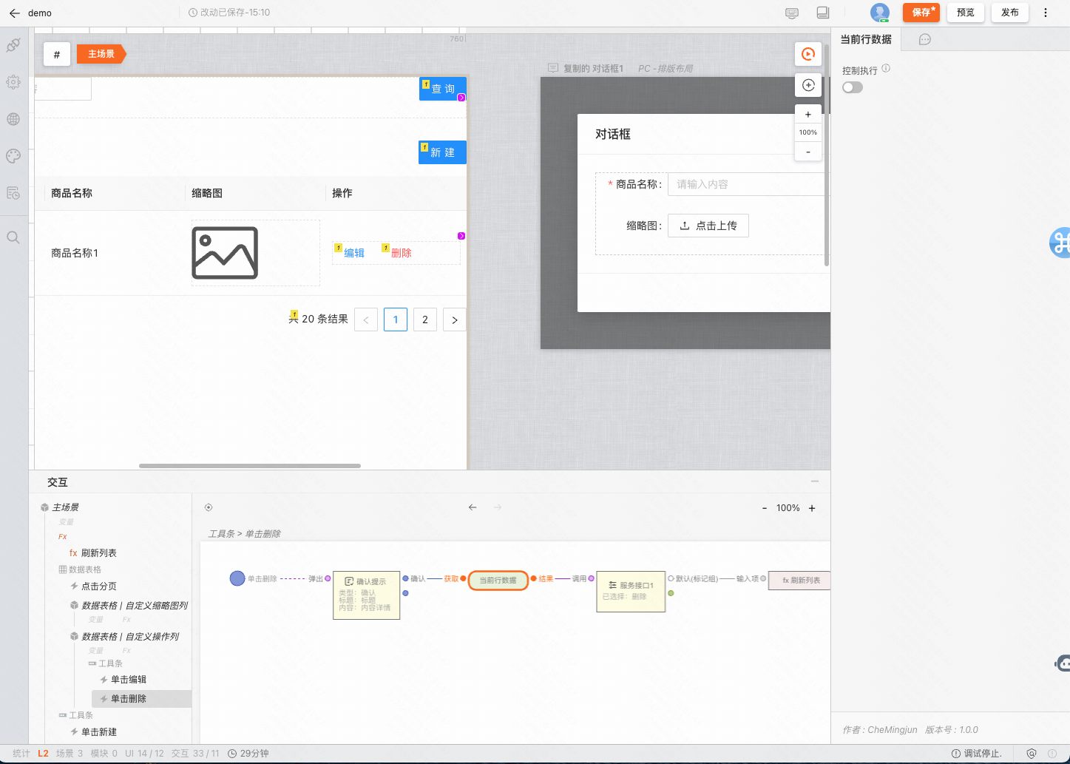Click the horizontal scrollbar under the main scene
Screen dimensions: 1070x764
[250, 466]
